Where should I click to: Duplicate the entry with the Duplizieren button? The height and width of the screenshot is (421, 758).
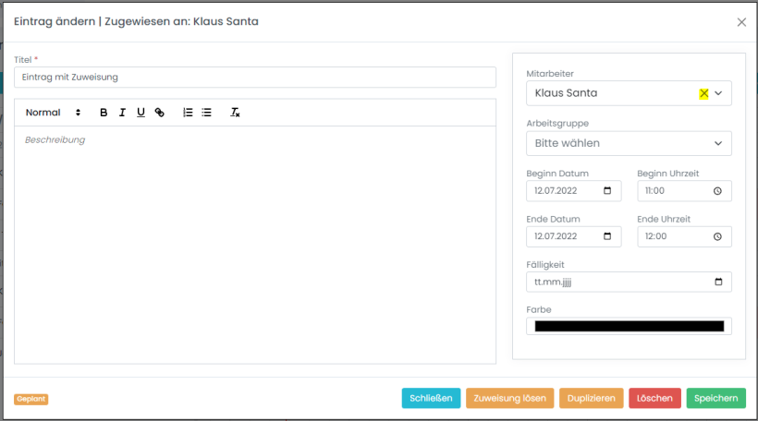(591, 398)
